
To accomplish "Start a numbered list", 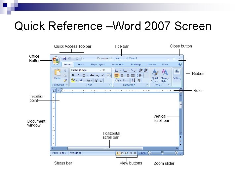I will coord(125,71).
